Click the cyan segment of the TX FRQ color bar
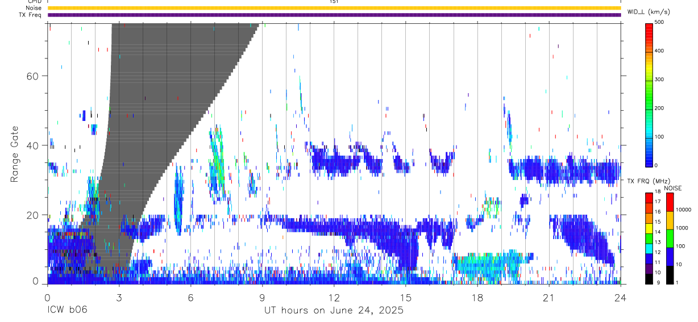 coord(649,248)
